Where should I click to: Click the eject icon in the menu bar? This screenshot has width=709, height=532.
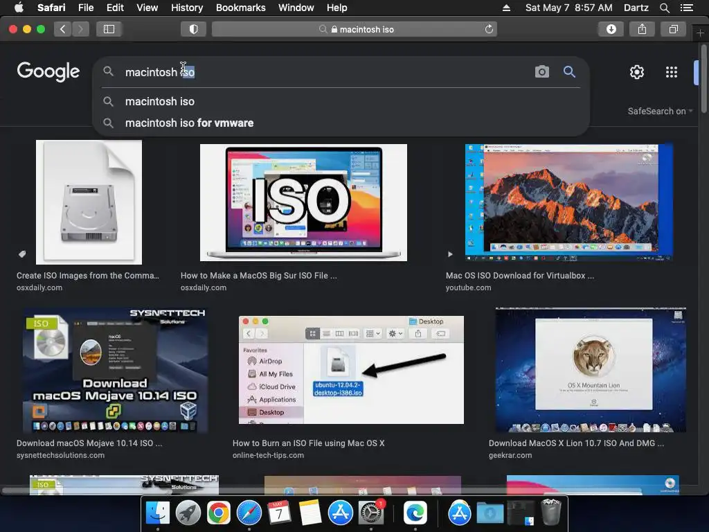point(506,8)
